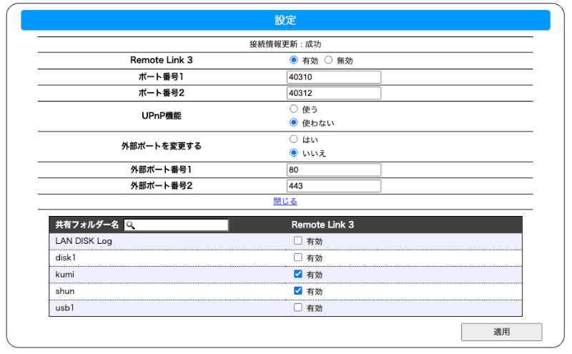Select the disk1 folder name
Viewport: 572px width, 354px height.
(65, 257)
